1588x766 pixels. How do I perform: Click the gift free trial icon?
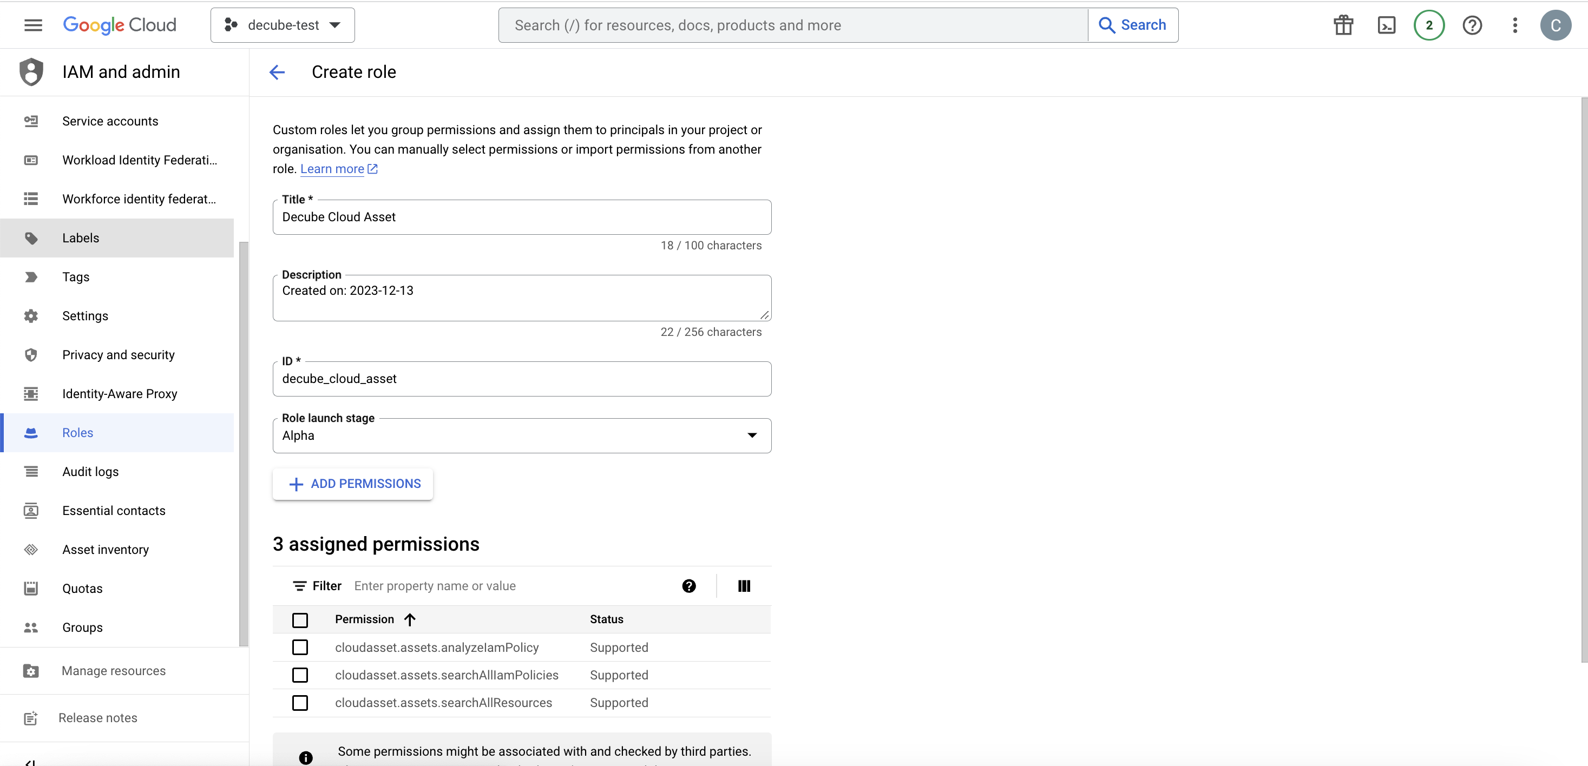click(x=1343, y=25)
